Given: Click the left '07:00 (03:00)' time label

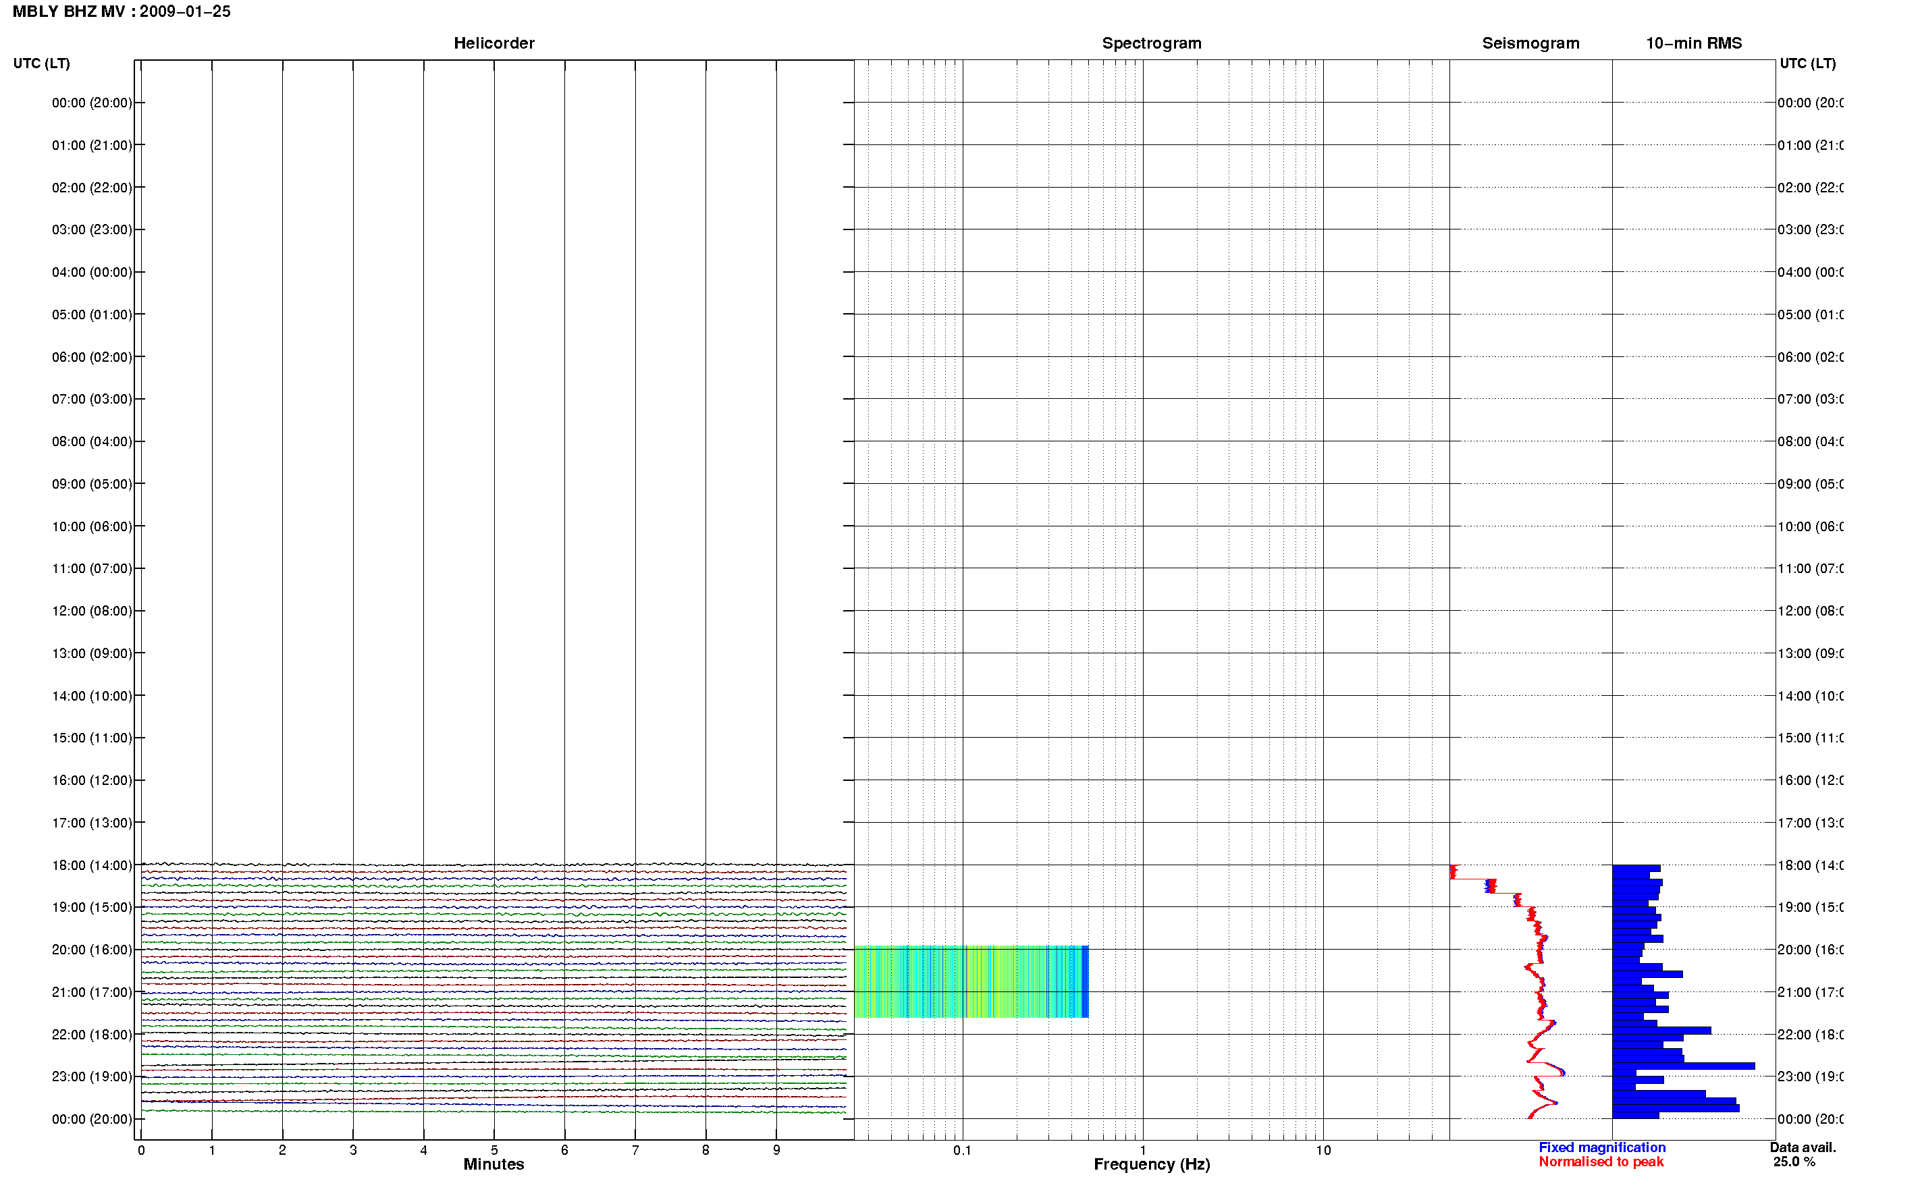Looking at the screenshot, I should point(92,399).
